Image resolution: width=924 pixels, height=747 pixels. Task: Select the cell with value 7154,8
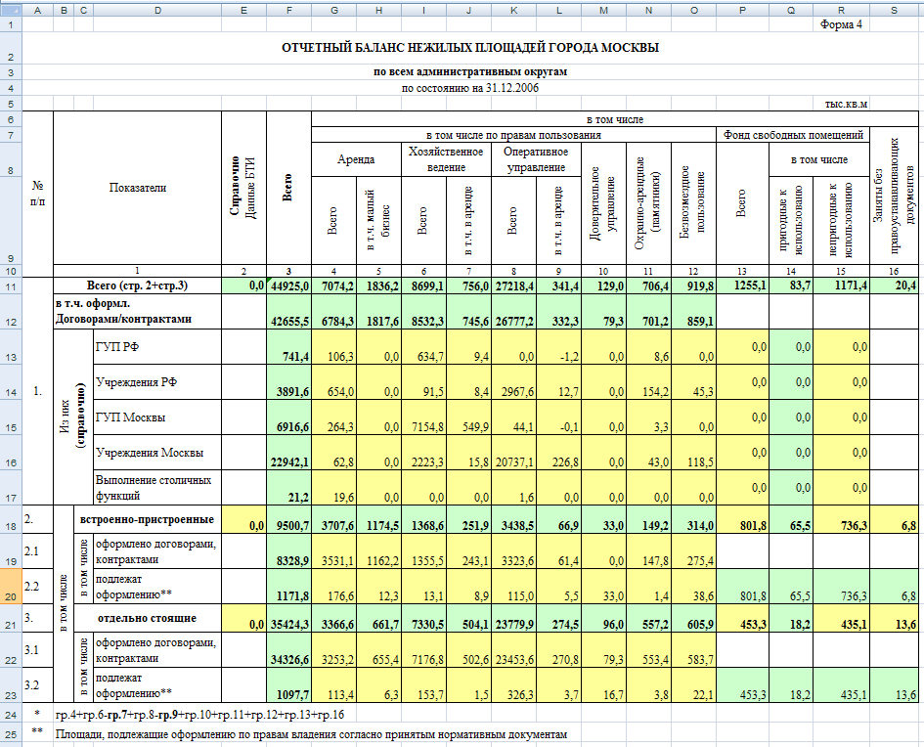click(x=423, y=417)
